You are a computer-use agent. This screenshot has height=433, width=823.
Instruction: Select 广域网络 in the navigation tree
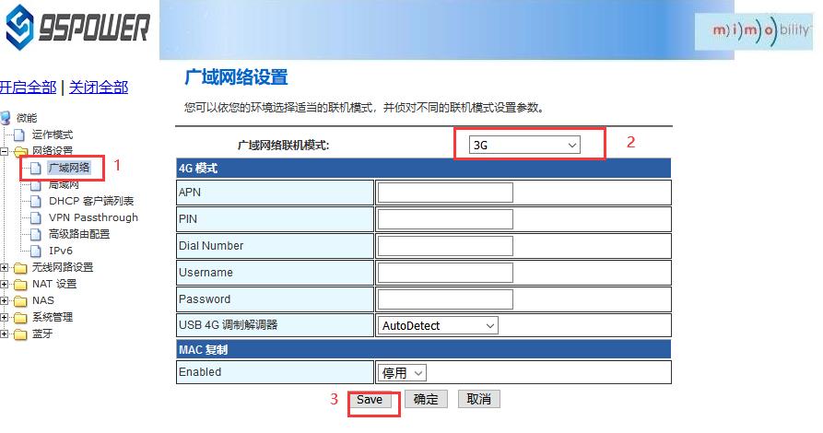69,168
